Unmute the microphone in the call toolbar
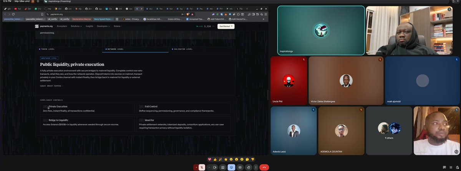Viewport: 461px width, 171px height. pyautogui.click(x=201, y=167)
